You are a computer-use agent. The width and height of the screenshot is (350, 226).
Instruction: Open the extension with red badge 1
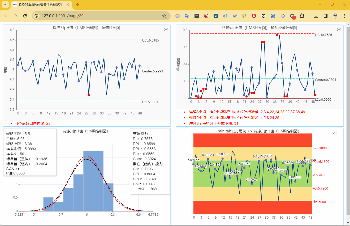292,16
